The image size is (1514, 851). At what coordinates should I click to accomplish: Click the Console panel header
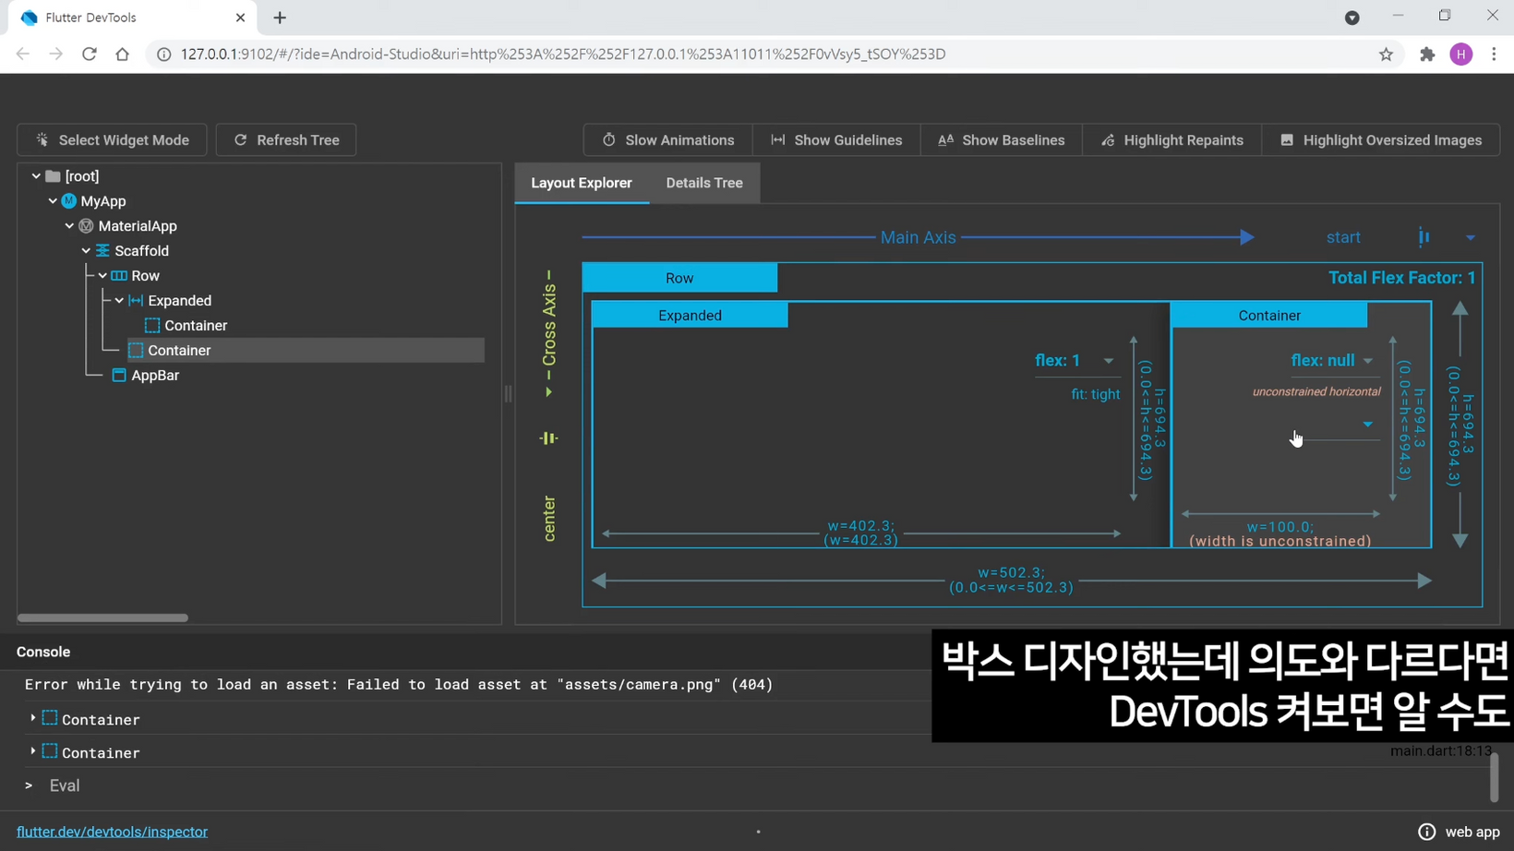pyautogui.click(x=43, y=652)
